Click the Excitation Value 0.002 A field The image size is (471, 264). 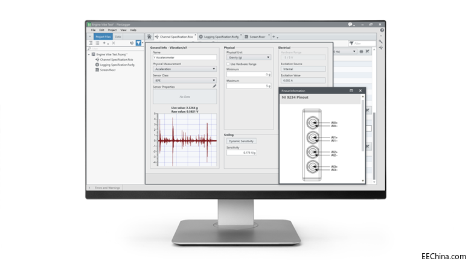(303, 80)
